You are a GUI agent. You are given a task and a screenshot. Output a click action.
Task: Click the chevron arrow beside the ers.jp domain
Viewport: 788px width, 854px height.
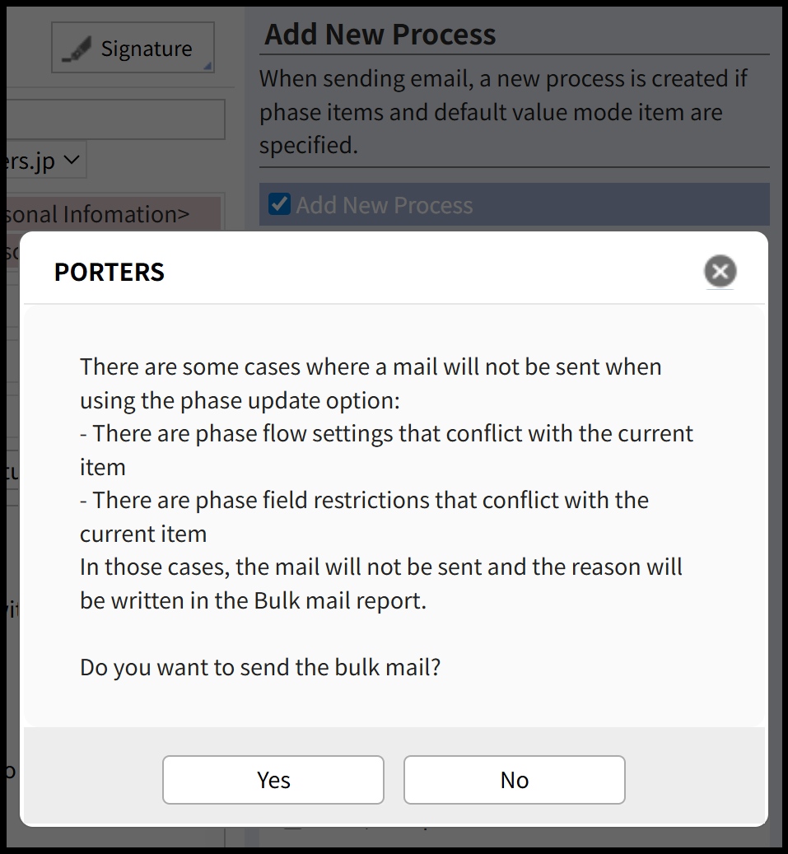[72, 159]
